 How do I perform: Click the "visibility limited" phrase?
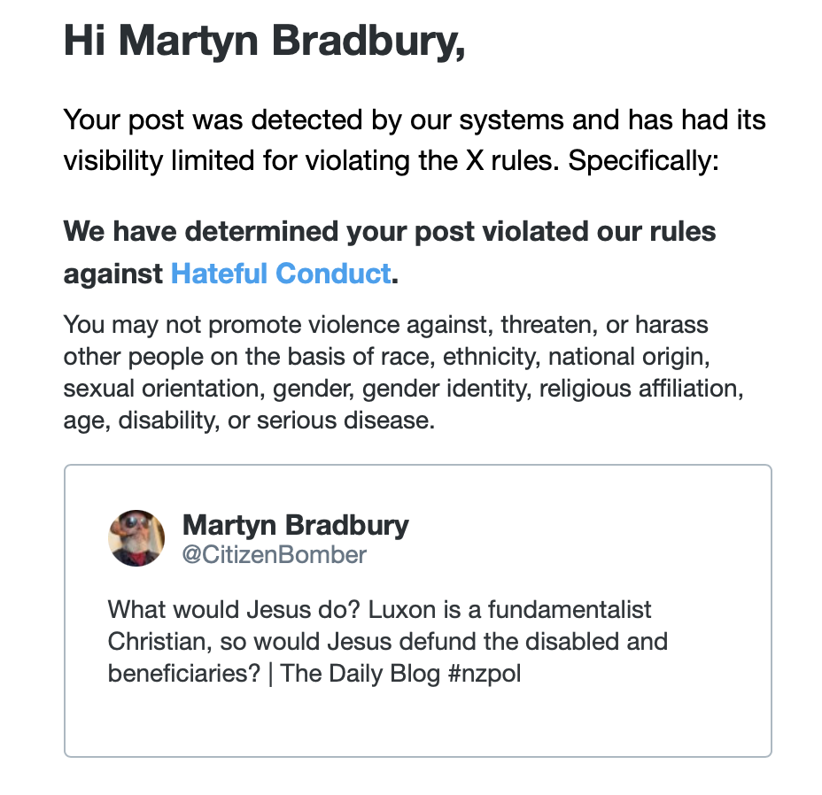pyautogui.click(x=161, y=164)
